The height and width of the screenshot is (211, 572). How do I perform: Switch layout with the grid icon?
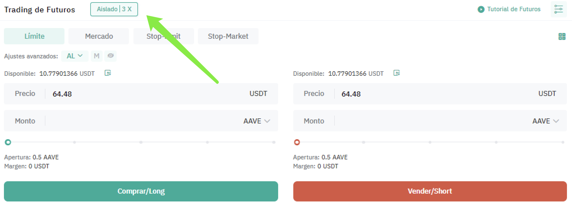pyautogui.click(x=562, y=36)
